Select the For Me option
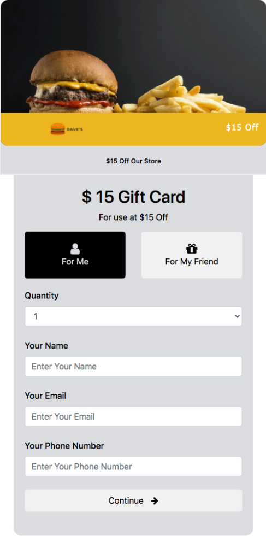Screen dimensions: 266x536 [75, 255]
